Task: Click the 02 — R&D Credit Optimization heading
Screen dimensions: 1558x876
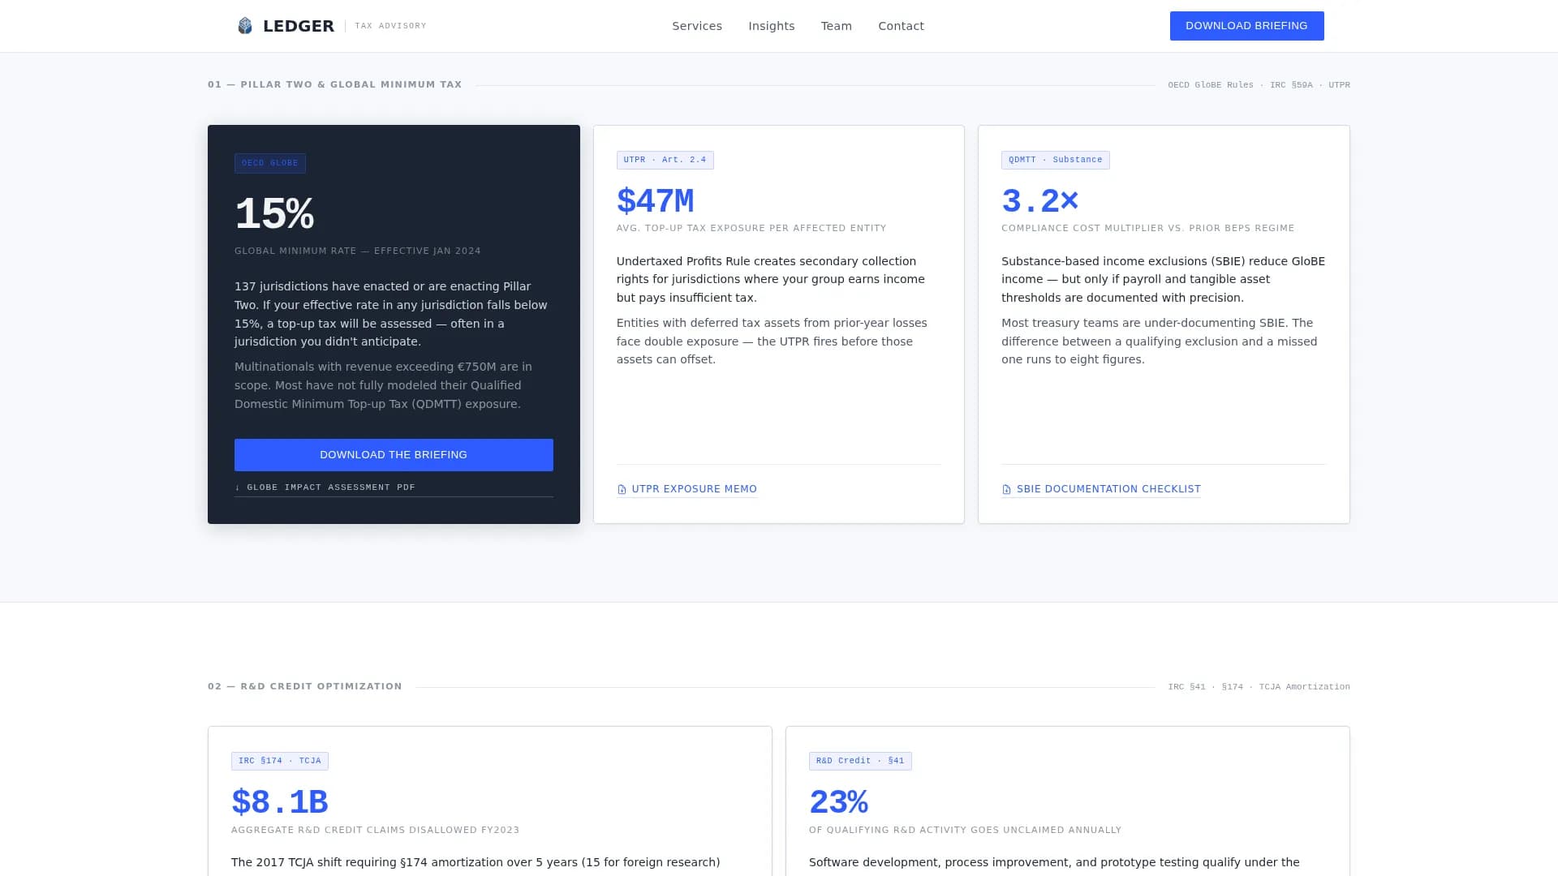Action: pyautogui.click(x=305, y=686)
